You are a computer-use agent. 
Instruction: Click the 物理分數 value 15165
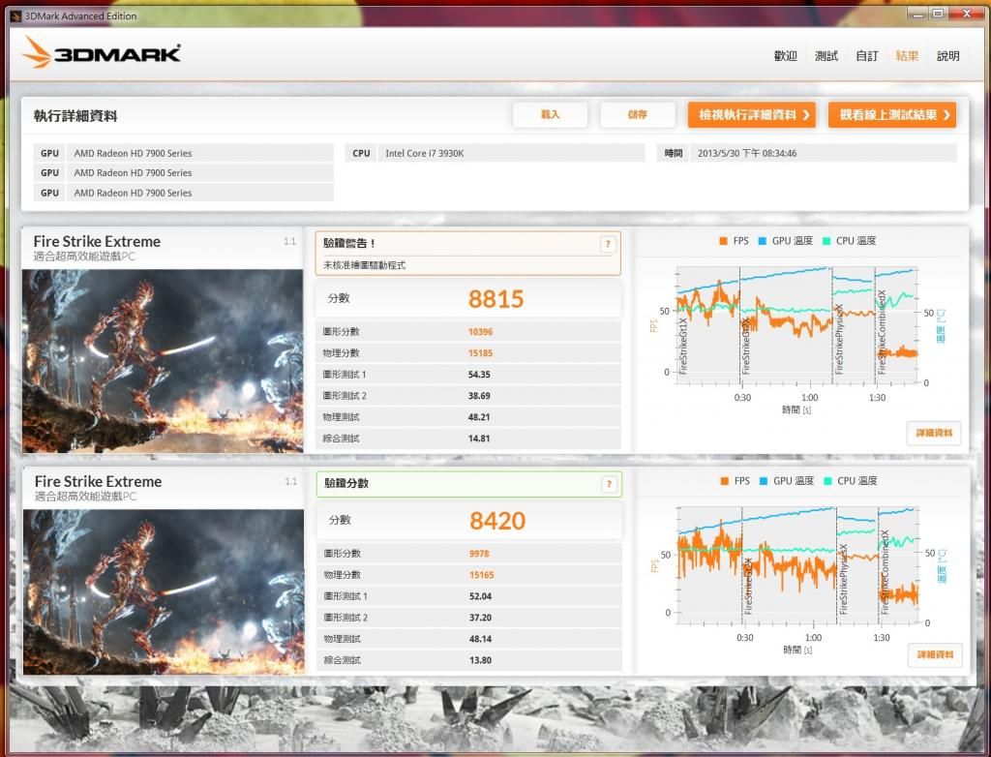coord(482,575)
